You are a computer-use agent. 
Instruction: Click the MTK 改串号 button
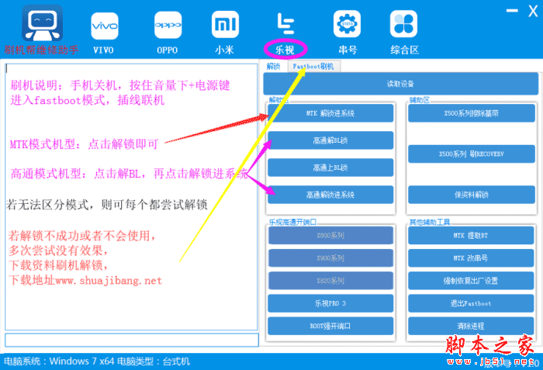click(471, 258)
